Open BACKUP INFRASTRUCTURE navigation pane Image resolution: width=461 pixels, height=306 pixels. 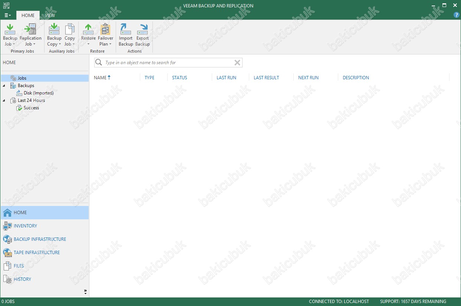pyautogui.click(x=45, y=239)
